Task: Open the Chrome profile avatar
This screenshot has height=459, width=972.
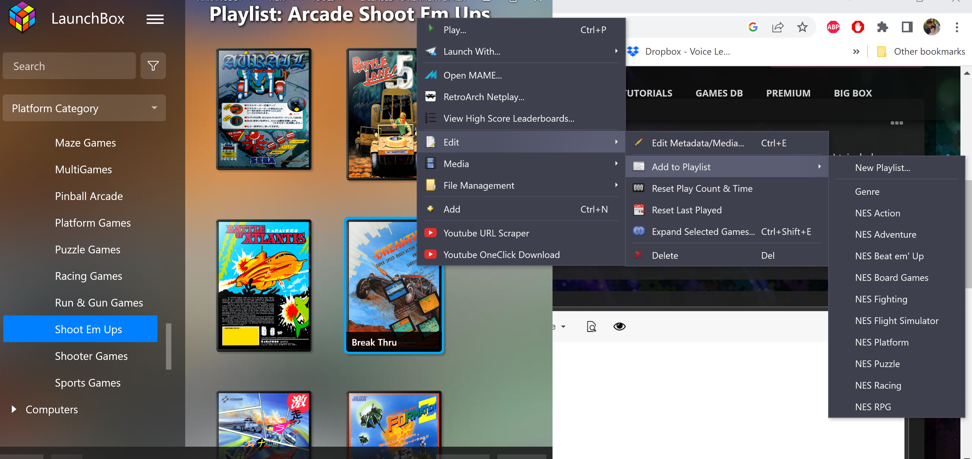Action: [932, 27]
